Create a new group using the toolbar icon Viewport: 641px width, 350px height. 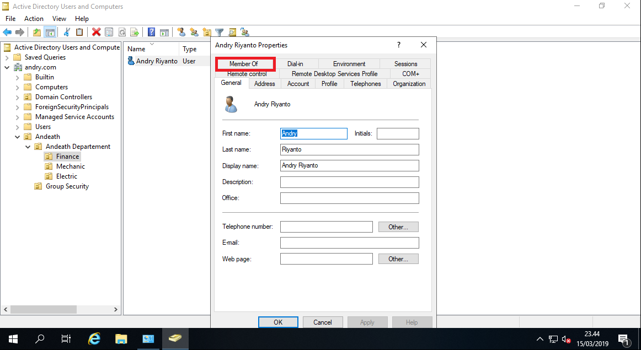point(194,32)
